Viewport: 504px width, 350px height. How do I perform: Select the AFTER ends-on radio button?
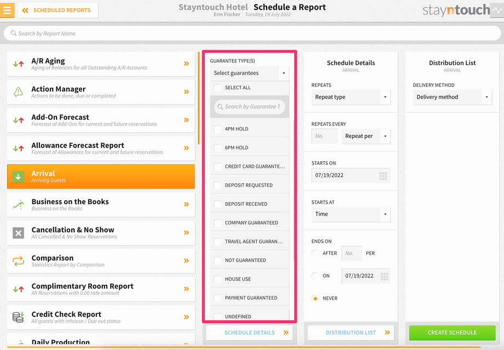(x=316, y=253)
